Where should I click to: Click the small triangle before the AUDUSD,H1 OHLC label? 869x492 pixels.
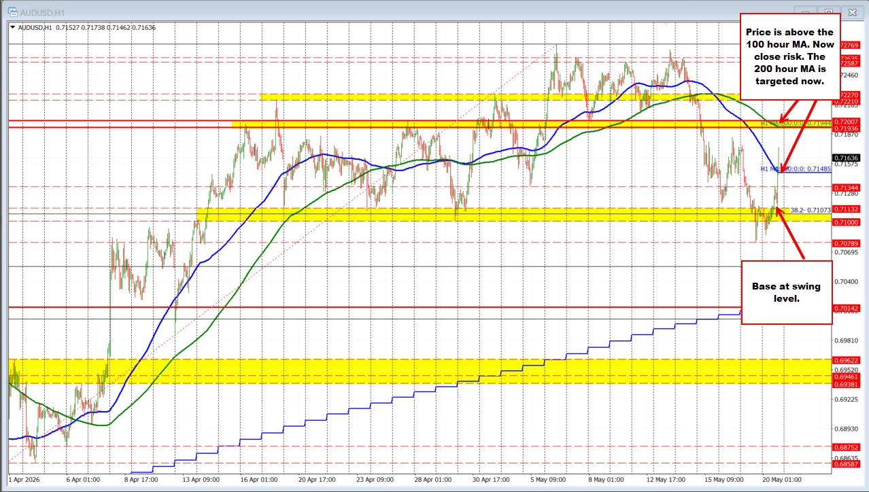click(x=12, y=27)
